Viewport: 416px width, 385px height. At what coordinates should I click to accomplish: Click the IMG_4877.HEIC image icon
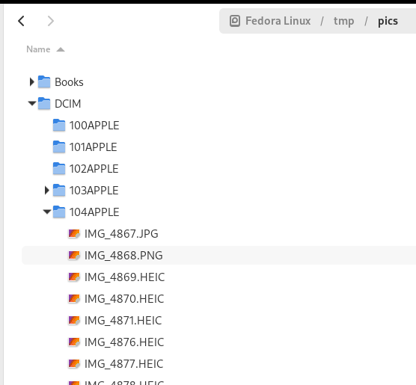74,364
